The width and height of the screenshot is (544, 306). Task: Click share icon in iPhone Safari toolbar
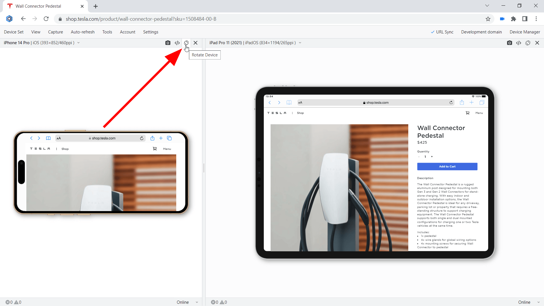[x=152, y=138]
